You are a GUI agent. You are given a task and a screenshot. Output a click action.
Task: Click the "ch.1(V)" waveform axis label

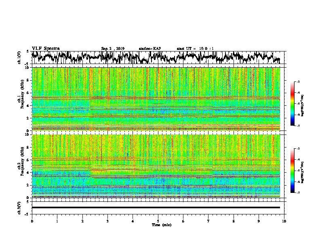click(x=19, y=58)
